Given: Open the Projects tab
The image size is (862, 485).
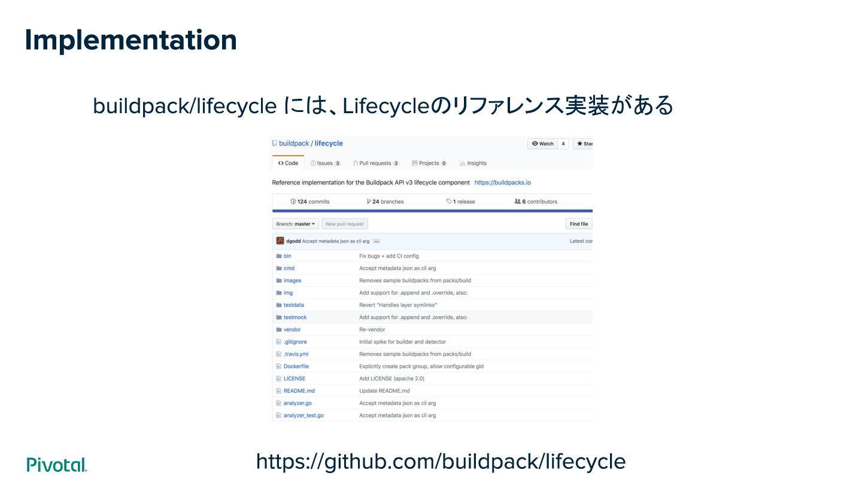Looking at the screenshot, I should coord(429,163).
